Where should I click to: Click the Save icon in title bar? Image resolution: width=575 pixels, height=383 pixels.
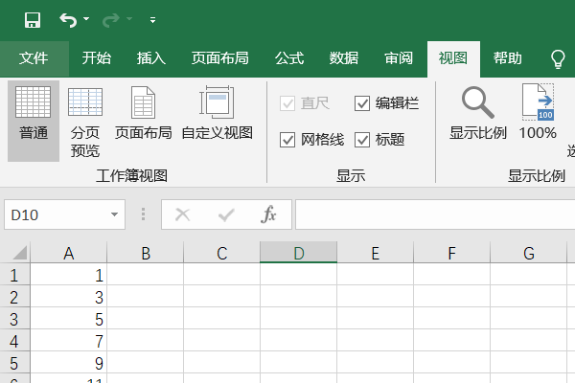[x=32, y=19]
